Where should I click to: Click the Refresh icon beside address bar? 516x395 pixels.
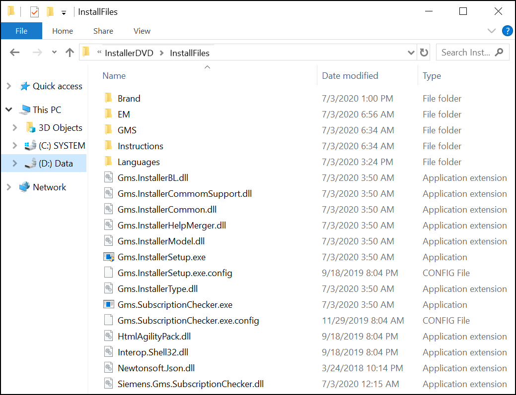(x=424, y=53)
